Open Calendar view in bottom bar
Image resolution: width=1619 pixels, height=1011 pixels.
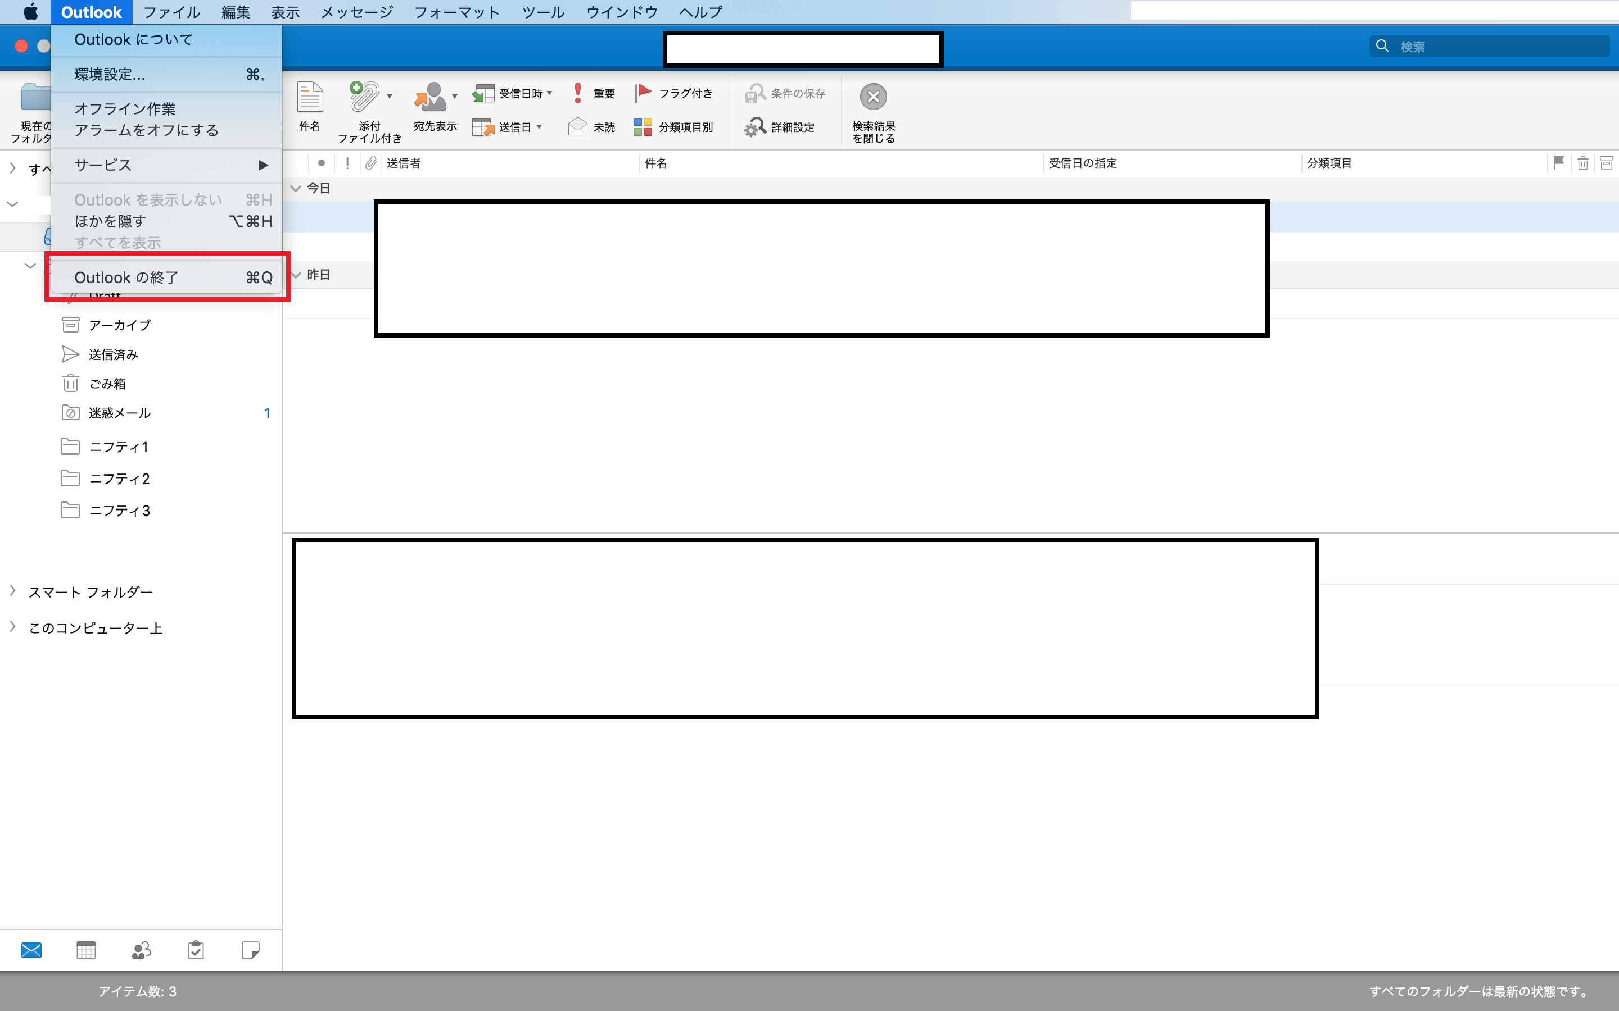[x=87, y=950]
